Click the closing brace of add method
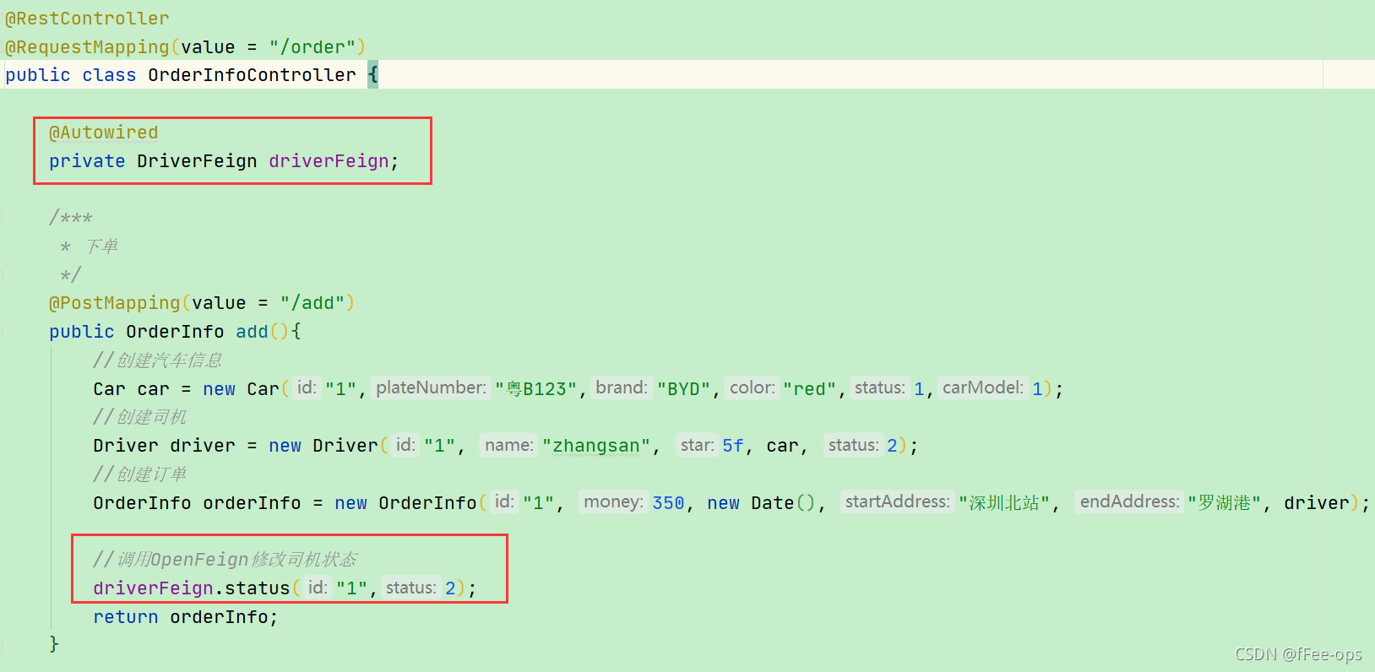The width and height of the screenshot is (1375, 672). pos(54,644)
